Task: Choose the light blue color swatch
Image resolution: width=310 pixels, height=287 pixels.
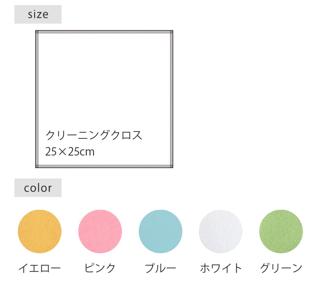Action: [160, 232]
